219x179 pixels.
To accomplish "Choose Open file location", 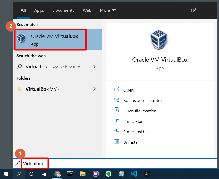I will click(x=140, y=111).
